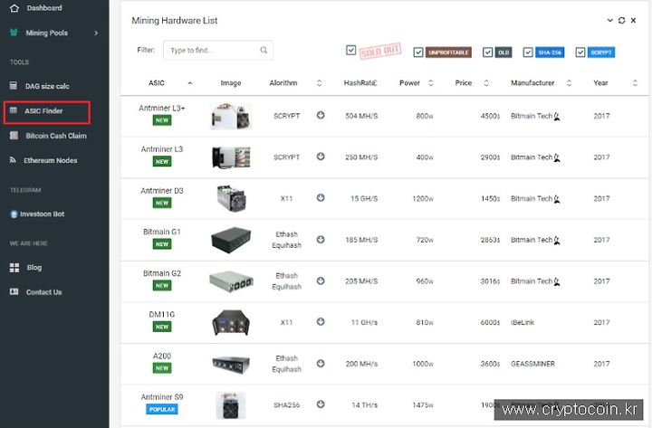652x428 pixels.
Task: Click profit calculator icon for Antminer D3
Action: point(321,198)
